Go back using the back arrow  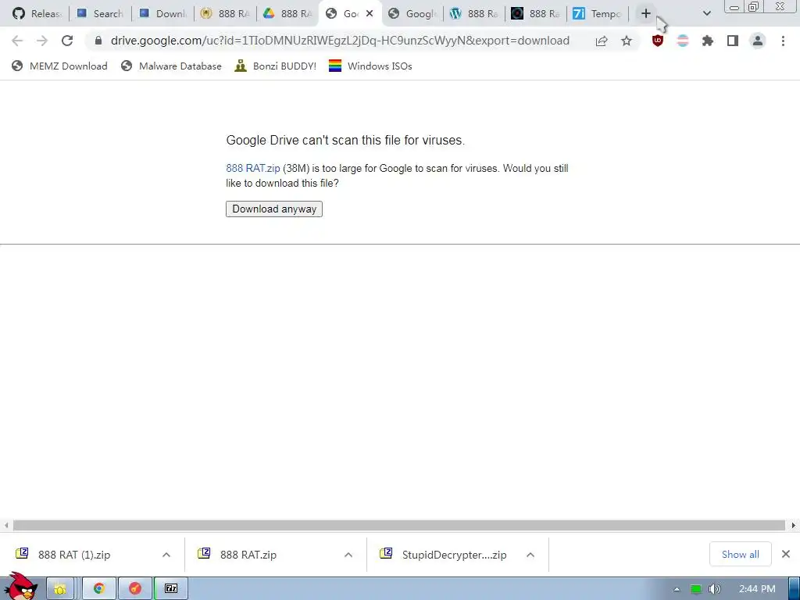click(17, 41)
